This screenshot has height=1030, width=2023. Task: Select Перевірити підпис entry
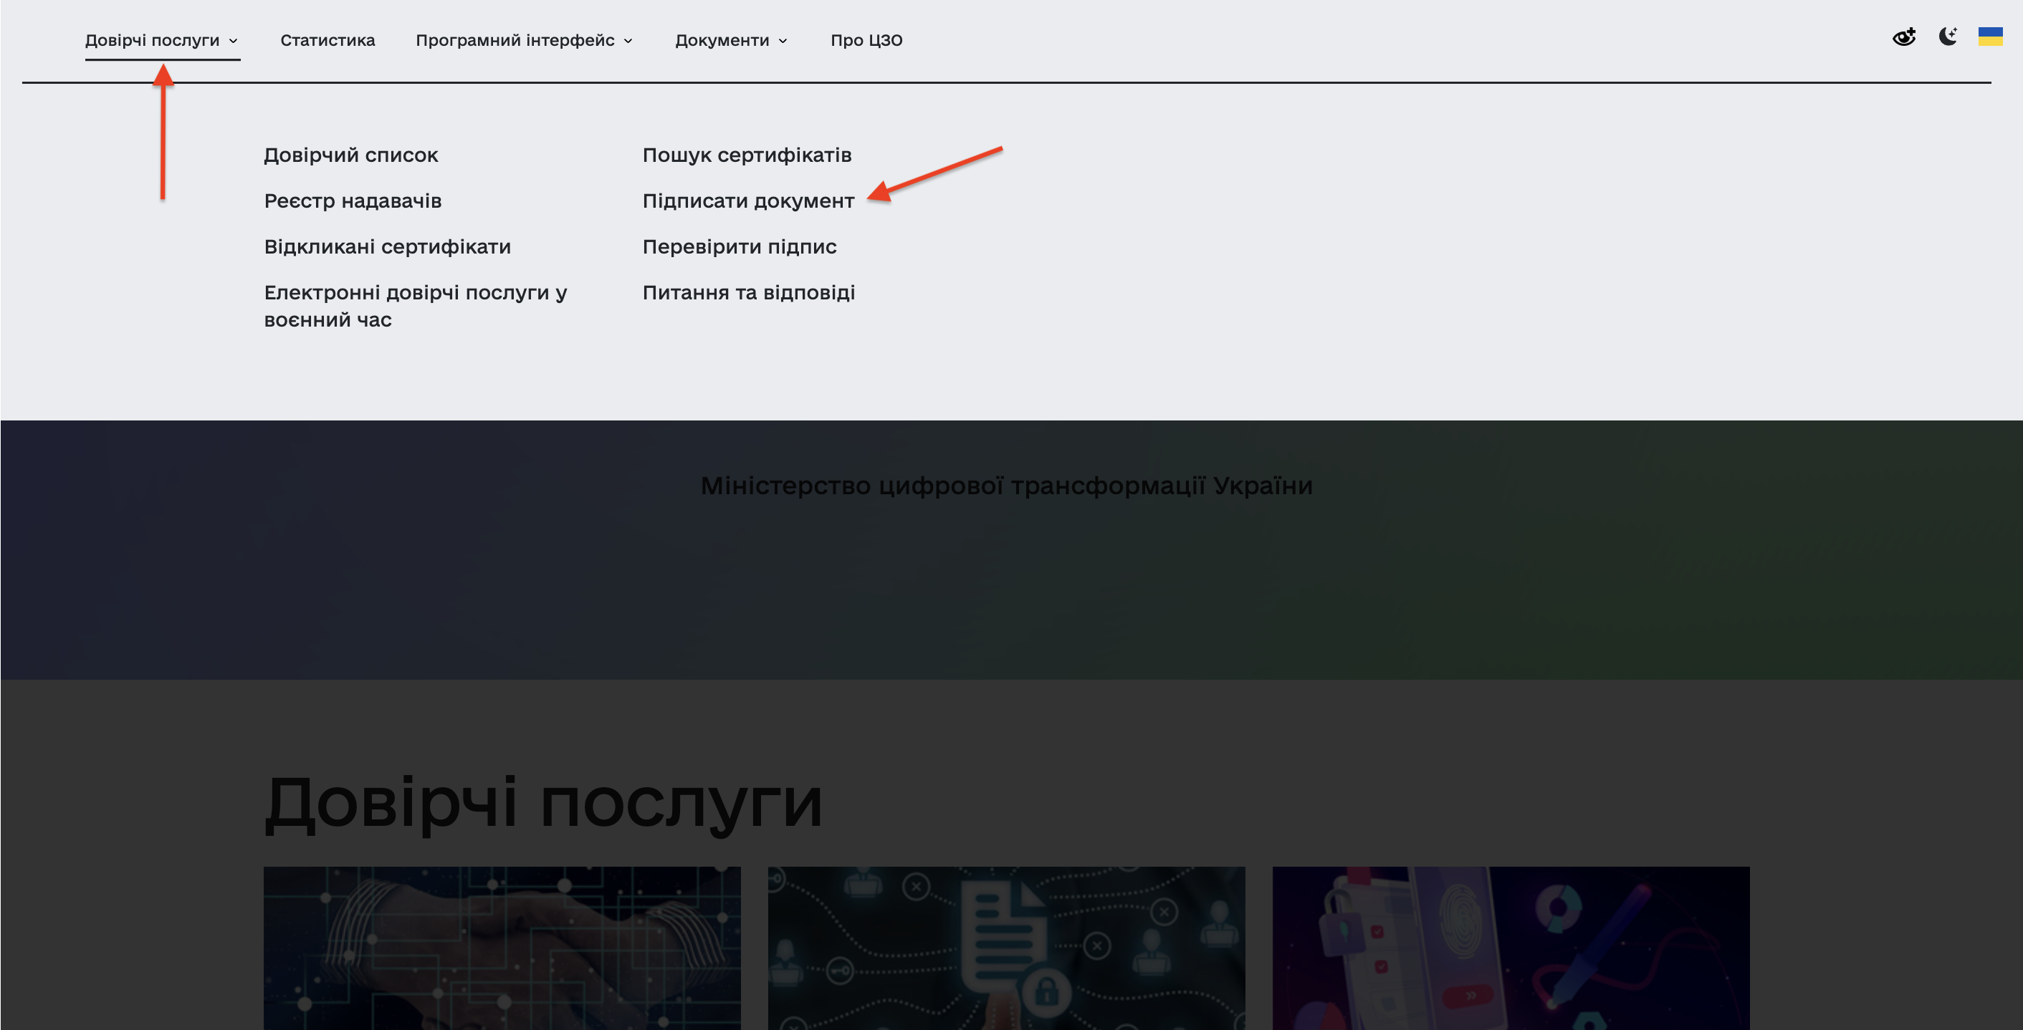[739, 246]
